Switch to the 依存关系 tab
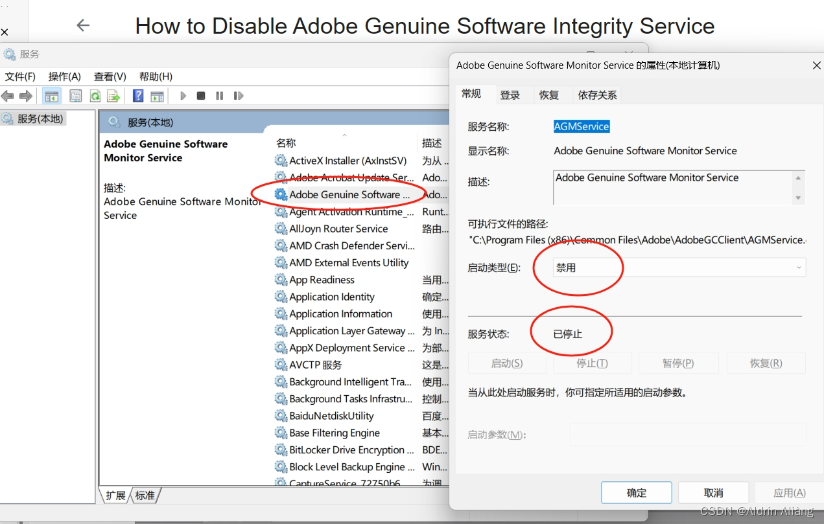This screenshot has width=824, height=524. [x=598, y=95]
